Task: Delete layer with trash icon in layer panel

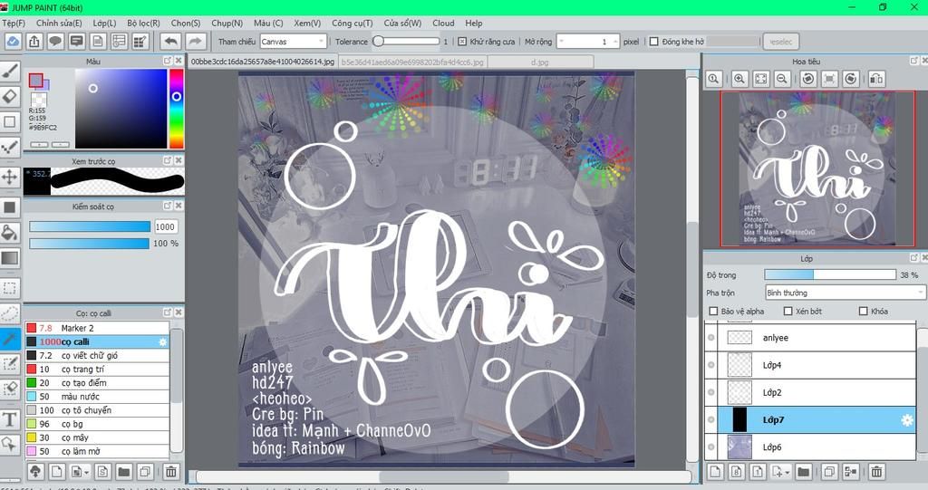Action: (876, 472)
